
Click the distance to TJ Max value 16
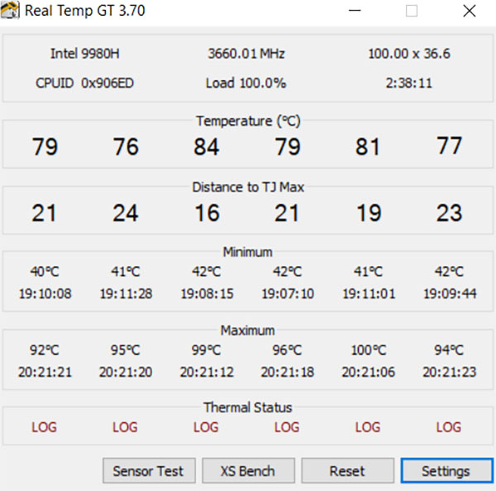[207, 213]
